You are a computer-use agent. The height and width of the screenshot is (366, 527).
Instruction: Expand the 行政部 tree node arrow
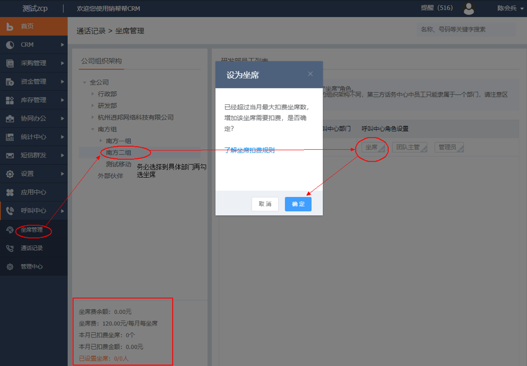(x=93, y=94)
